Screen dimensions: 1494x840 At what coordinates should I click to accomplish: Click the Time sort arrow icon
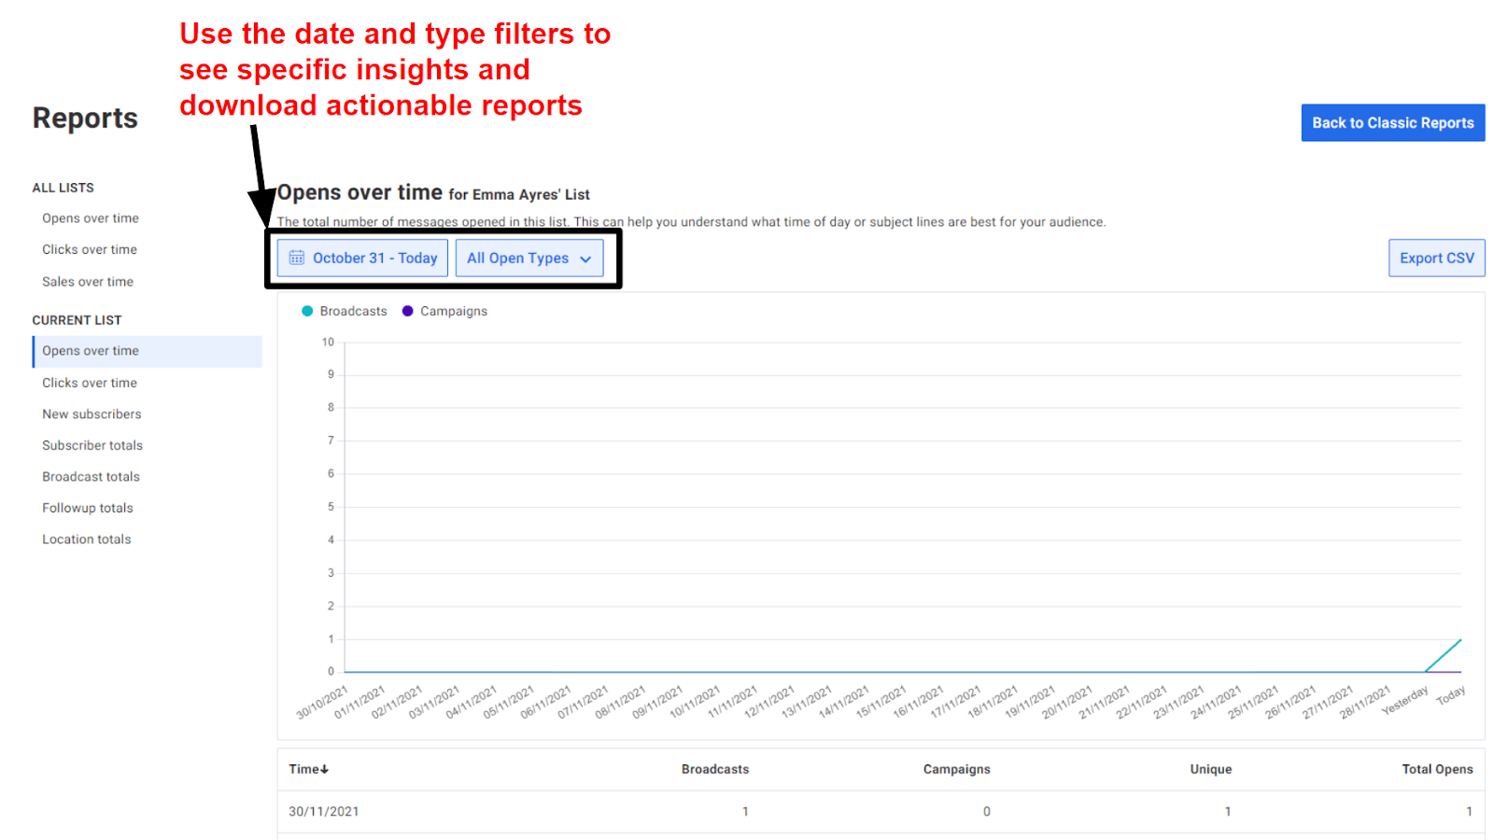click(324, 770)
